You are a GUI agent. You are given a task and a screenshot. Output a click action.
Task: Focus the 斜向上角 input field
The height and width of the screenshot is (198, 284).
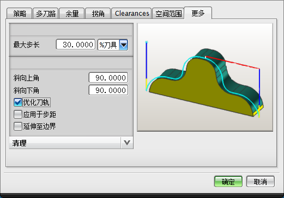(x=108, y=78)
